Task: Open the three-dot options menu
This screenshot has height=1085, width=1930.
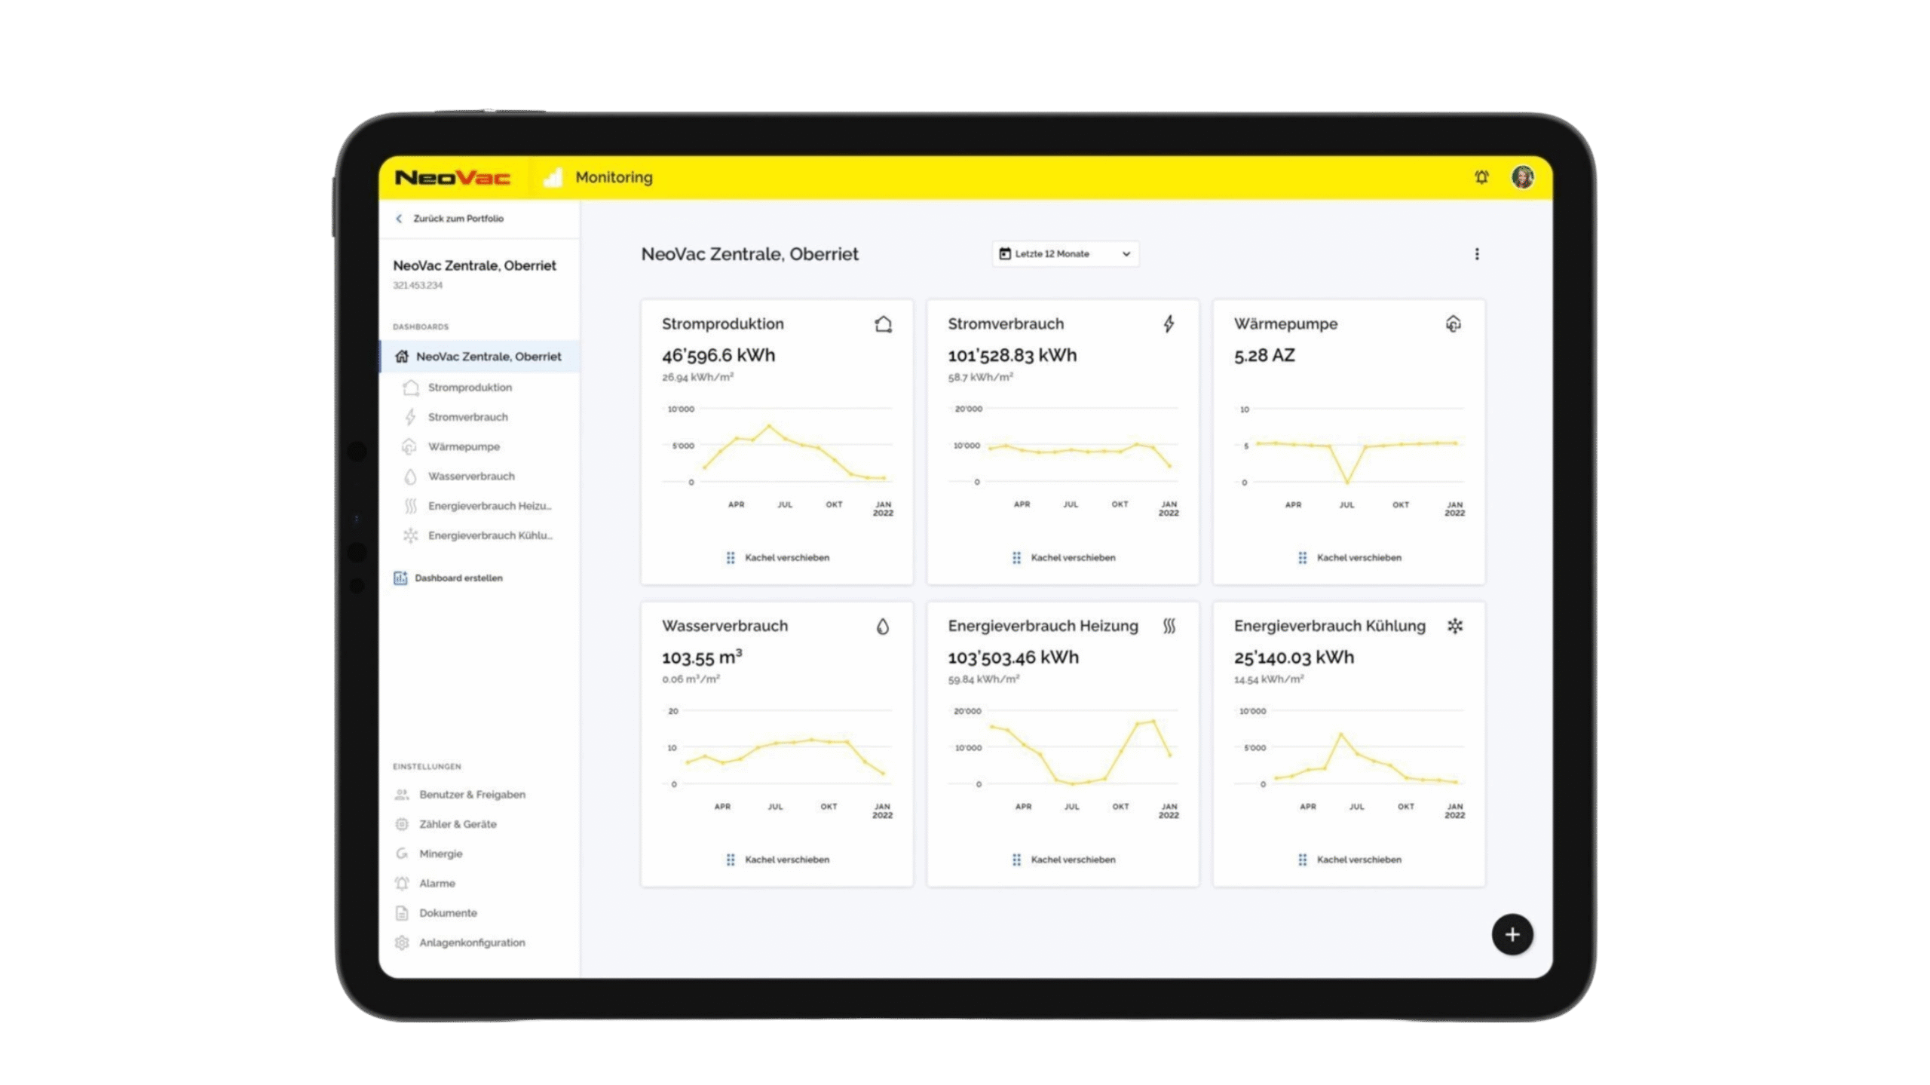Action: coord(1477,254)
